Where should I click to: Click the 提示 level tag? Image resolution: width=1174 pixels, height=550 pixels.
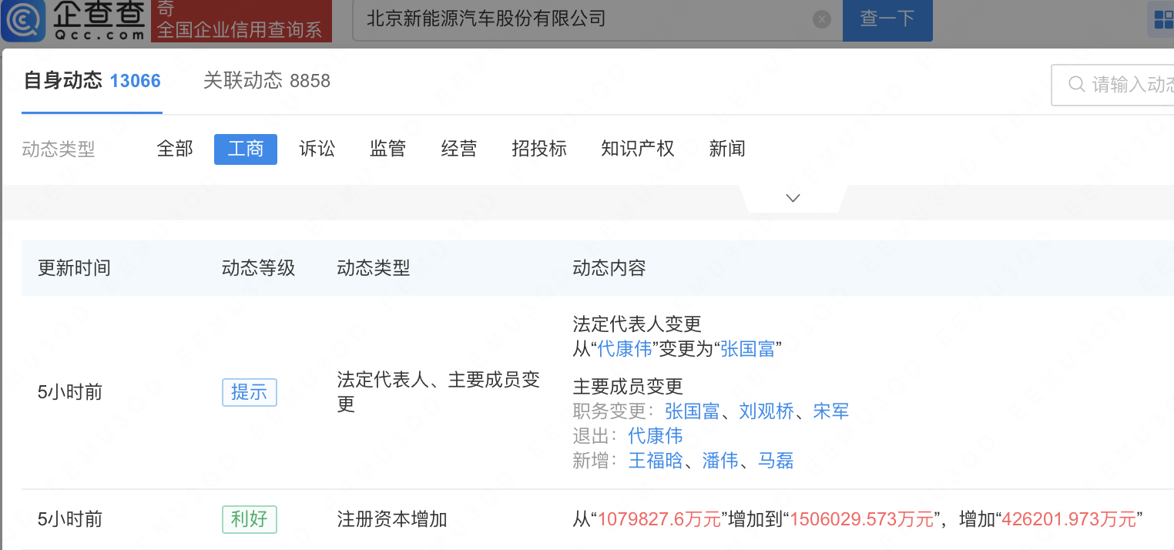point(249,392)
